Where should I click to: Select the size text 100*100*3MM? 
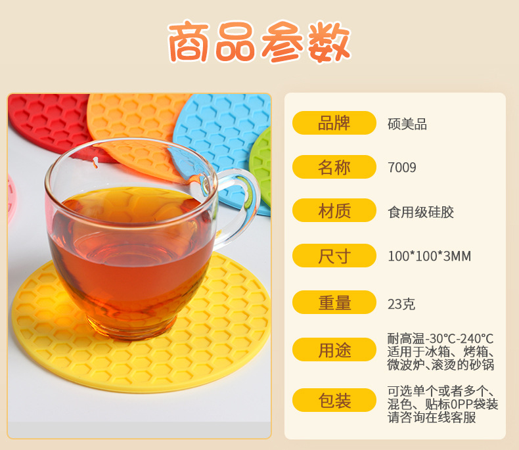[429, 256]
